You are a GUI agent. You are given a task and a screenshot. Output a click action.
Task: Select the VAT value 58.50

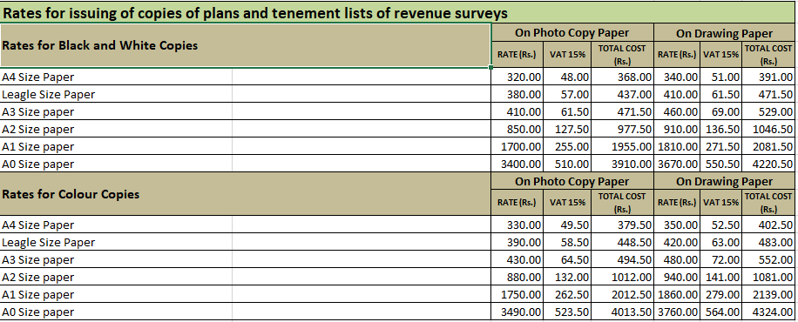pyautogui.click(x=567, y=242)
